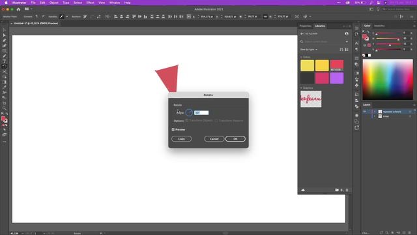
Task: Click the color spectrum picker
Action: point(388,80)
